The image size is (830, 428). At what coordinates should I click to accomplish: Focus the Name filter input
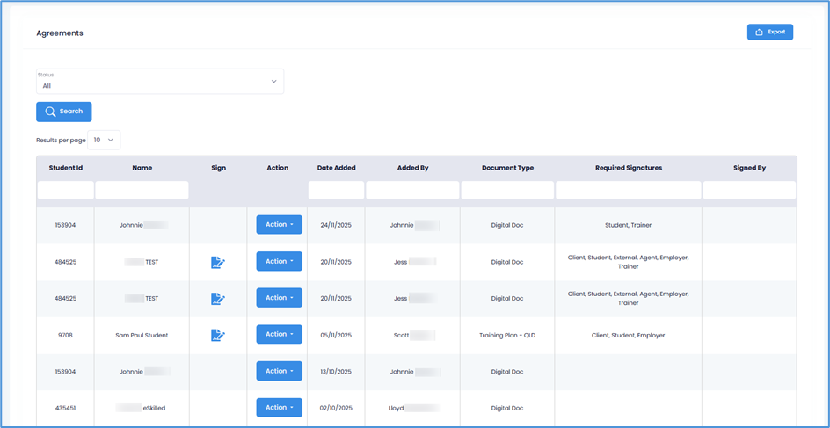[142, 191]
